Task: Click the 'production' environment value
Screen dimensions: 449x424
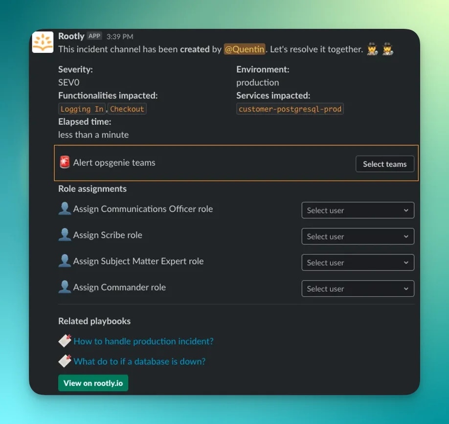Action: (x=257, y=83)
